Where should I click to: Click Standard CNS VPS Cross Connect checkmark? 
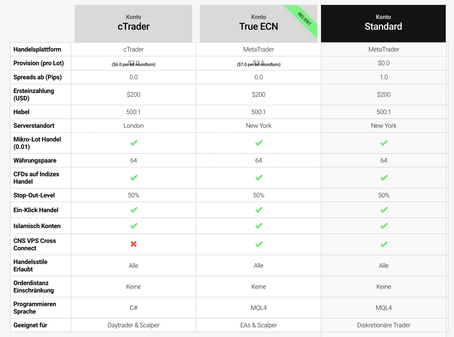(x=384, y=244)
